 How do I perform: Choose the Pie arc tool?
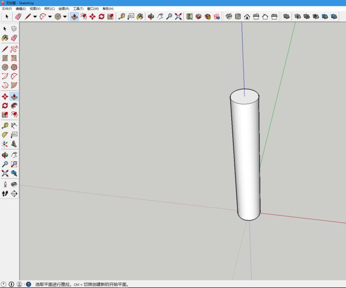coord(14,85)
